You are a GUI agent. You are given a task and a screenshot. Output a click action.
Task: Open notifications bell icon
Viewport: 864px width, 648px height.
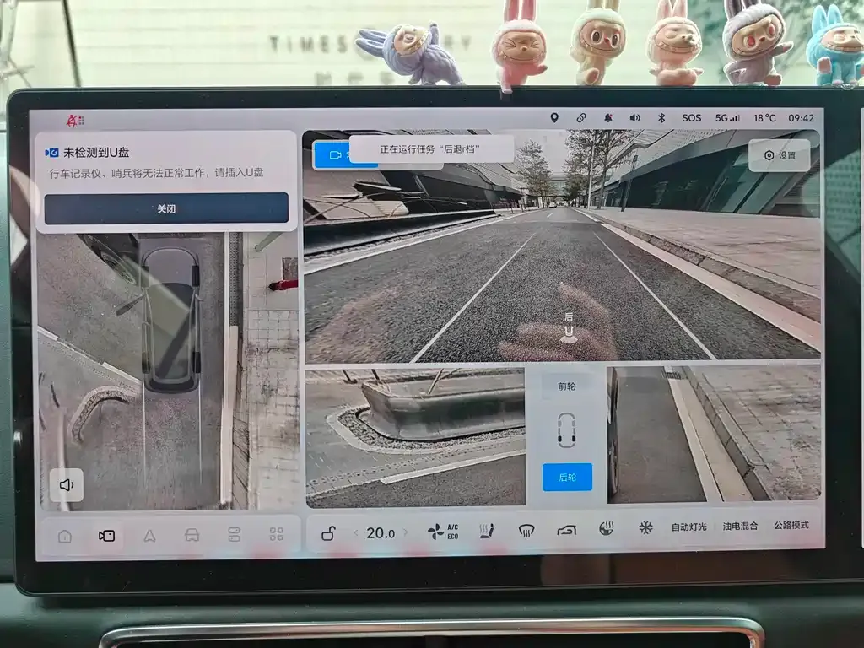(608, 118)
